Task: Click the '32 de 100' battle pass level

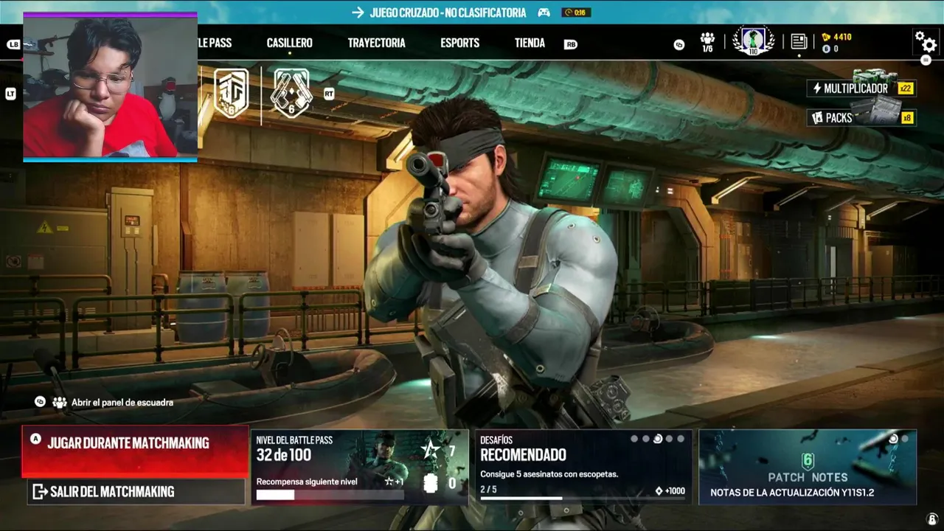Action: tap(283, 455)
